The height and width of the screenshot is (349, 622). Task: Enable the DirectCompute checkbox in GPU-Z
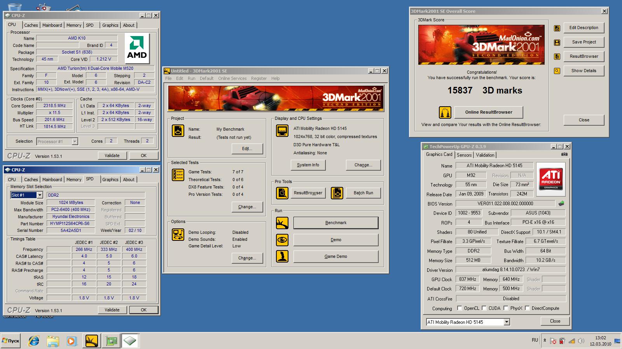click(x=527, y=308)
